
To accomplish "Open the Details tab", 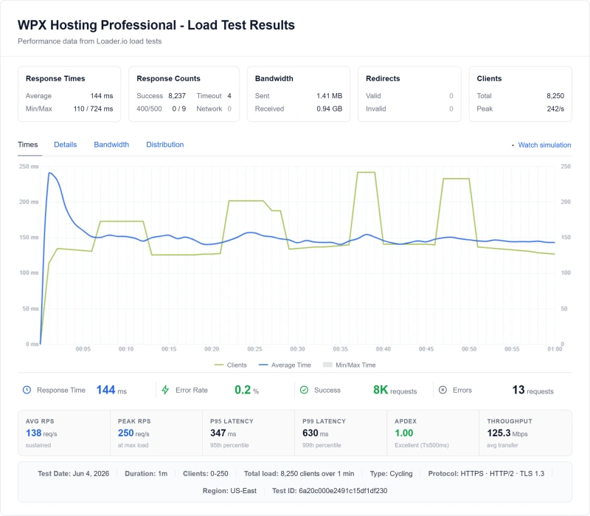I will 66,145.
